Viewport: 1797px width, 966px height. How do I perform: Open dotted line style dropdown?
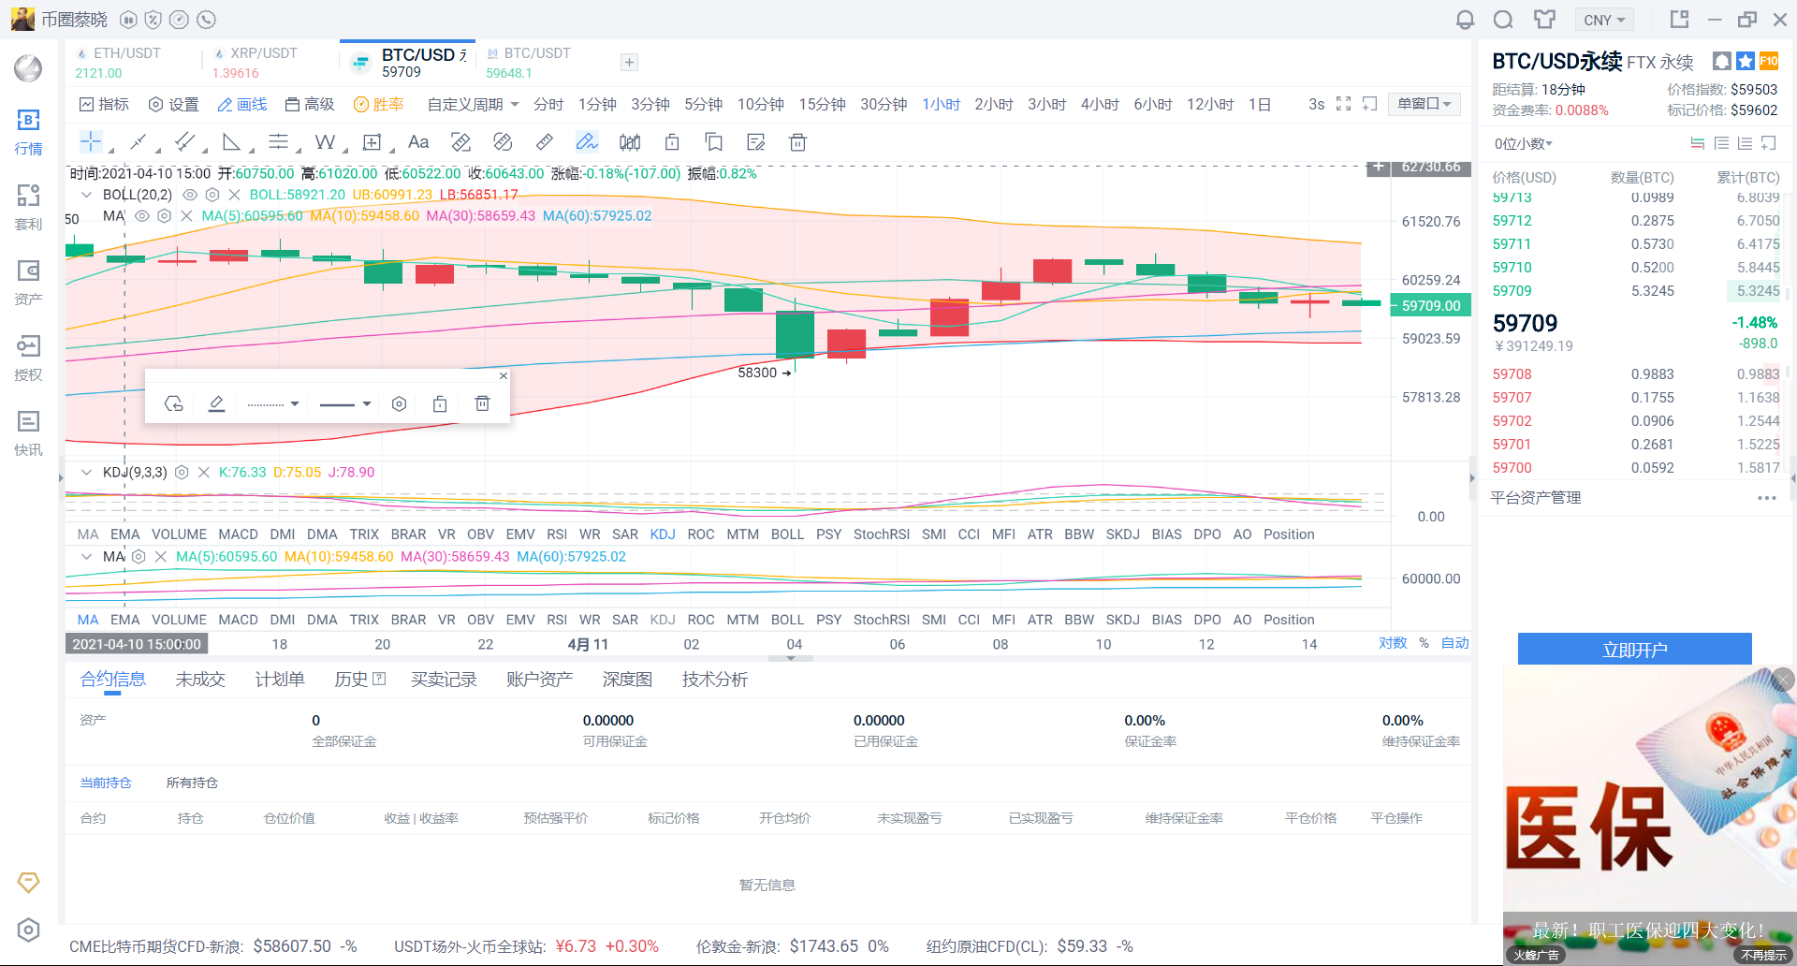pyautogui.click(x=273, y=403)
